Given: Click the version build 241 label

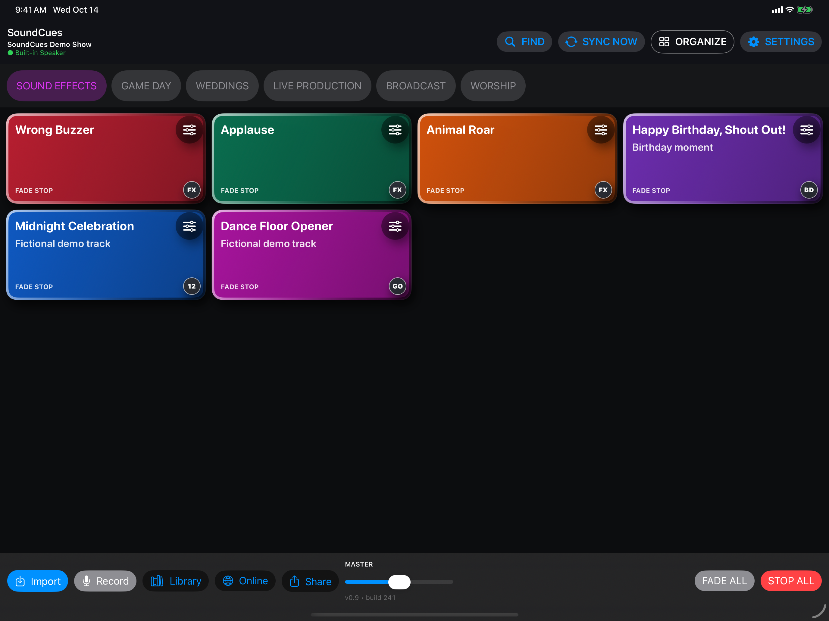Looking at the screenshot, I should pyautogui.click(x=370, y=598).
